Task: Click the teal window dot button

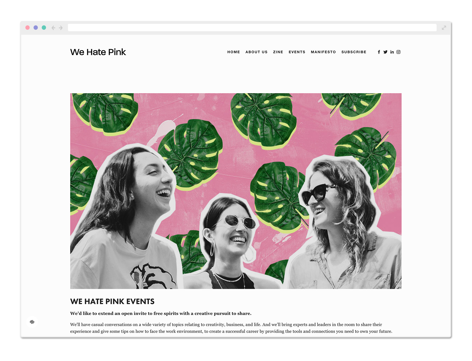Action: tap(44, 27)
